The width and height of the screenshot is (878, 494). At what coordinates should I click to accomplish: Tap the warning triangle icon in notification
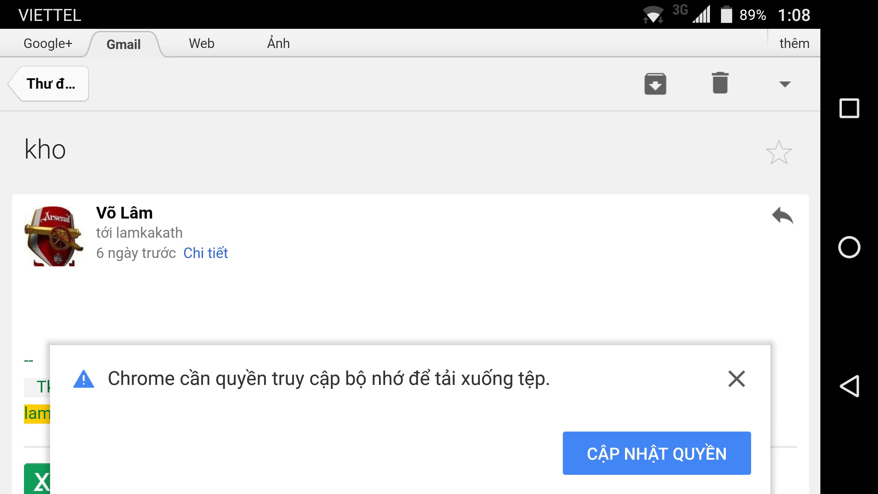click(84, 379)
